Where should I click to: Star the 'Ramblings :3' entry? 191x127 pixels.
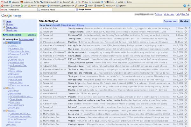(x=41, y=42)
